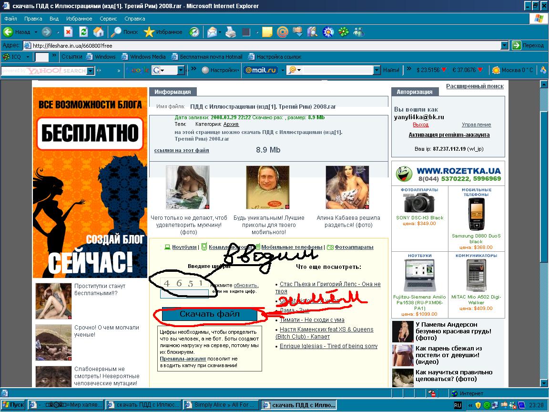Click the Переход go arrow button
The width and height of the screenshot is (549, 412).
(528, 45)
